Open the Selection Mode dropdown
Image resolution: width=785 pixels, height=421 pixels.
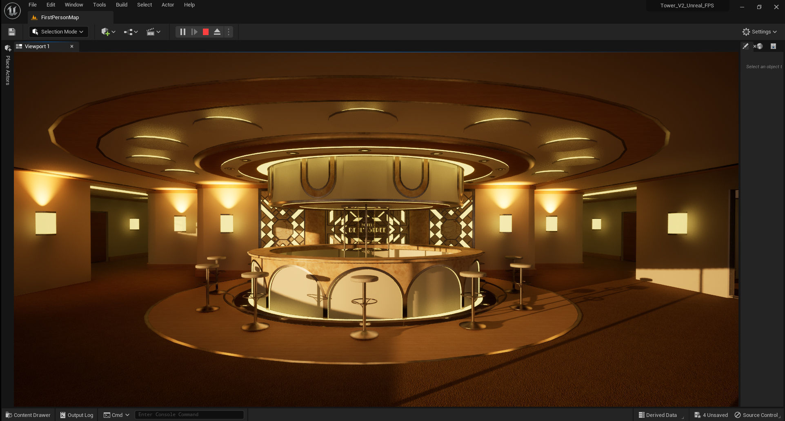58,32
